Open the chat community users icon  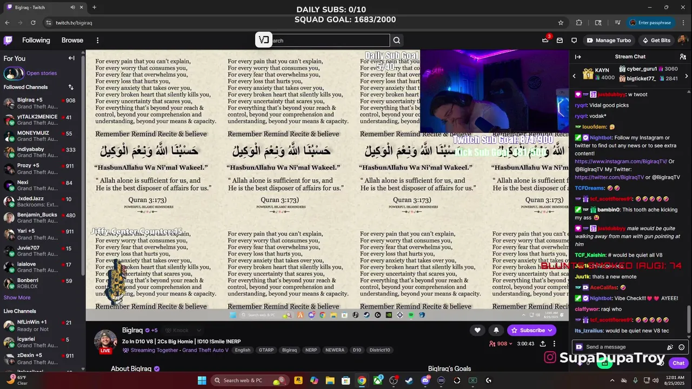pos(683,57)
